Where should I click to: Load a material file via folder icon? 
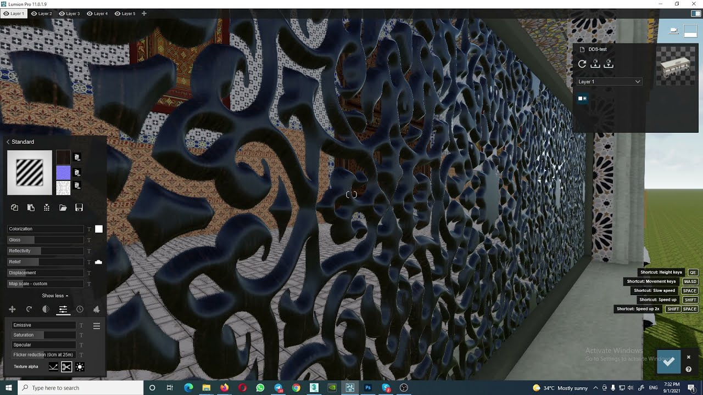tap(63, 207)
